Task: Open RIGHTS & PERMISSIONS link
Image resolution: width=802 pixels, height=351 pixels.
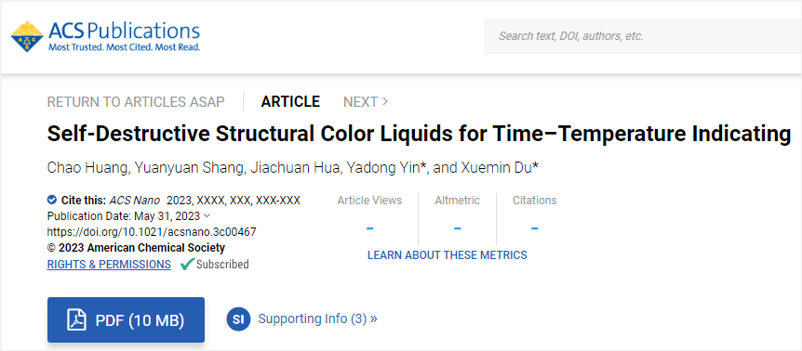Action: coord(109,265)
